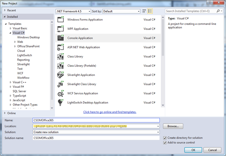Select WCF template category
The width and height of the screenshot is (226, 156).
[x=20, y=73]
